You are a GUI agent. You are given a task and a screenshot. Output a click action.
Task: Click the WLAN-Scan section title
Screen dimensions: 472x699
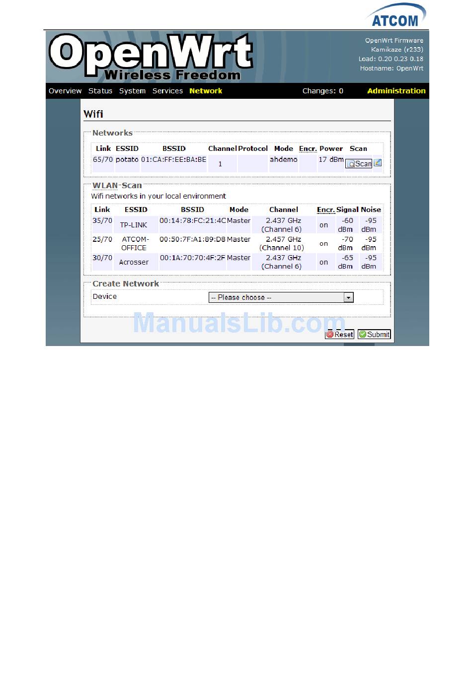pos(117,185)
